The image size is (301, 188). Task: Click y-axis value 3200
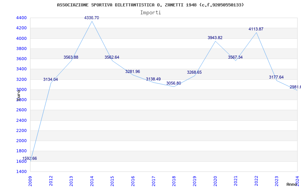tap(21, 79)
